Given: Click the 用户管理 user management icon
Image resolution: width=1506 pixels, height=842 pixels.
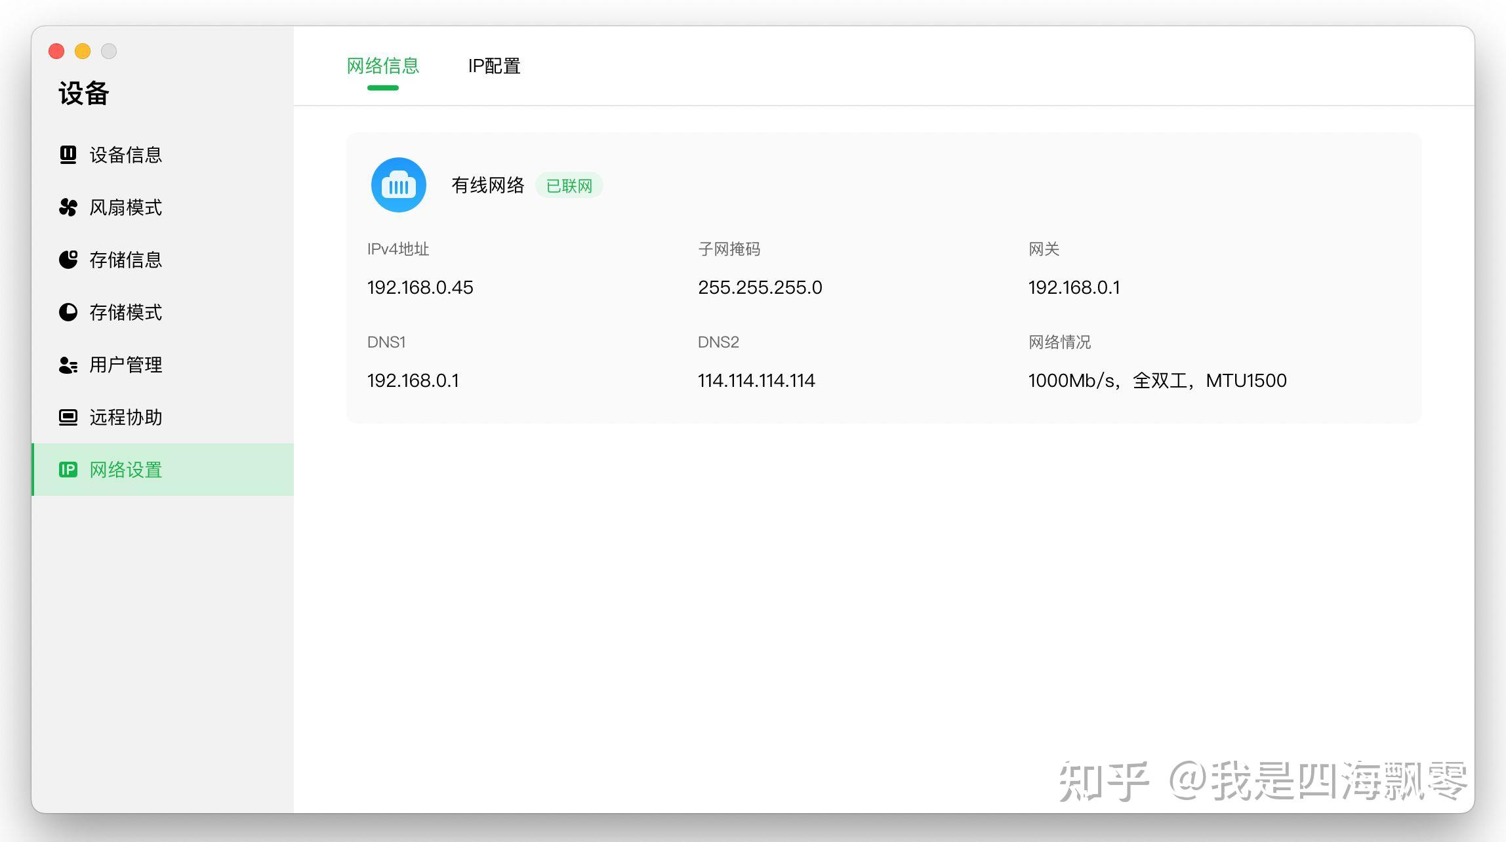Looking at the screenshot, I should coord(68,365).
